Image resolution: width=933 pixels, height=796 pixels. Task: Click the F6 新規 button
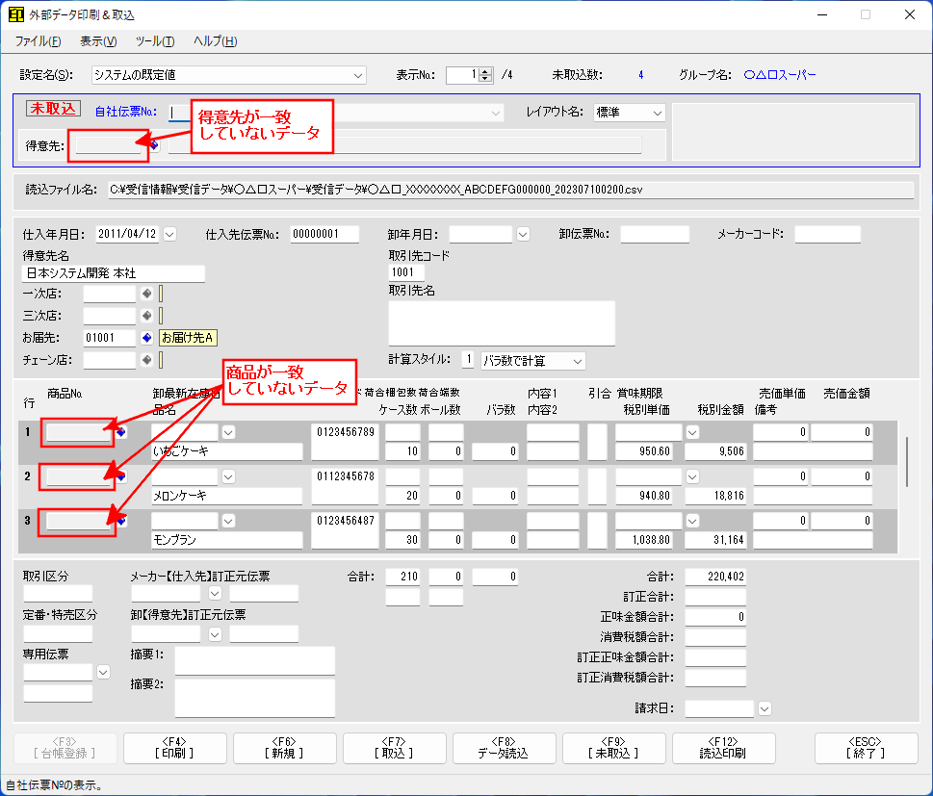(x=284, y=748)
